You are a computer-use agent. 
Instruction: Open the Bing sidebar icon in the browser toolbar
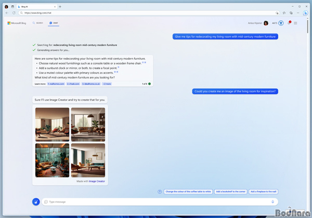pos(305,13)
